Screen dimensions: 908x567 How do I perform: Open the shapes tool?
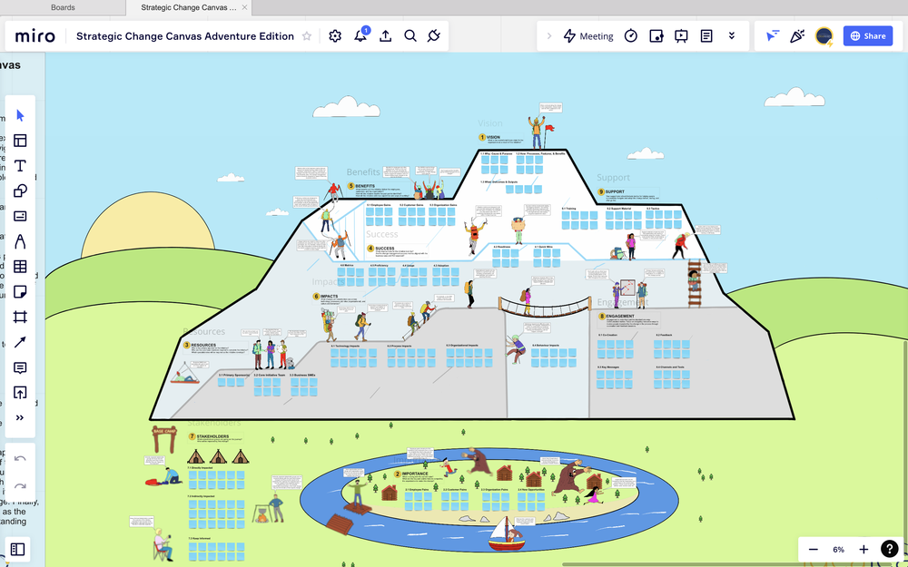pos(20,191)
